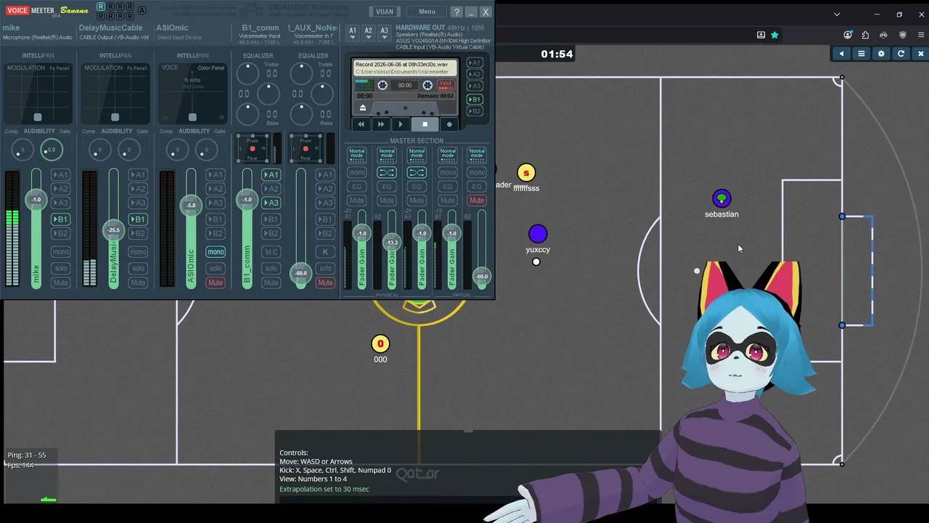Unmute the ASIOmic strip
929x523 pixels.
click(x=216, y=283)
